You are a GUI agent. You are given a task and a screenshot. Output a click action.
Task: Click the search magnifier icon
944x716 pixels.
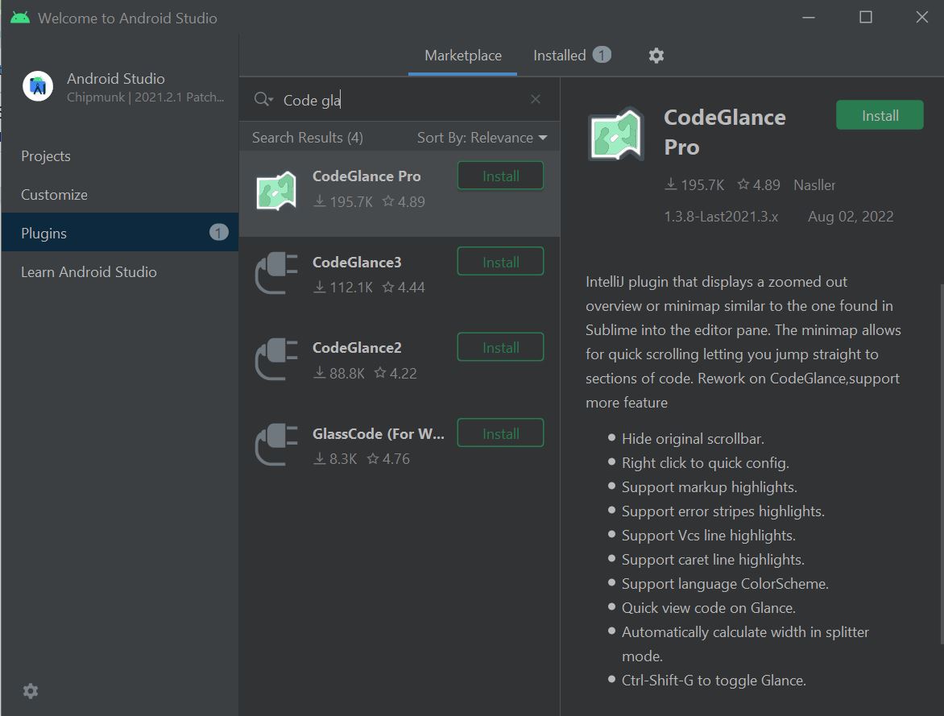(259, 99)
